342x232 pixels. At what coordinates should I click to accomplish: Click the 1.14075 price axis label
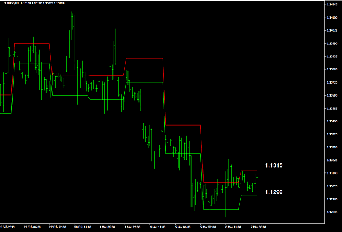coord(332,31)
